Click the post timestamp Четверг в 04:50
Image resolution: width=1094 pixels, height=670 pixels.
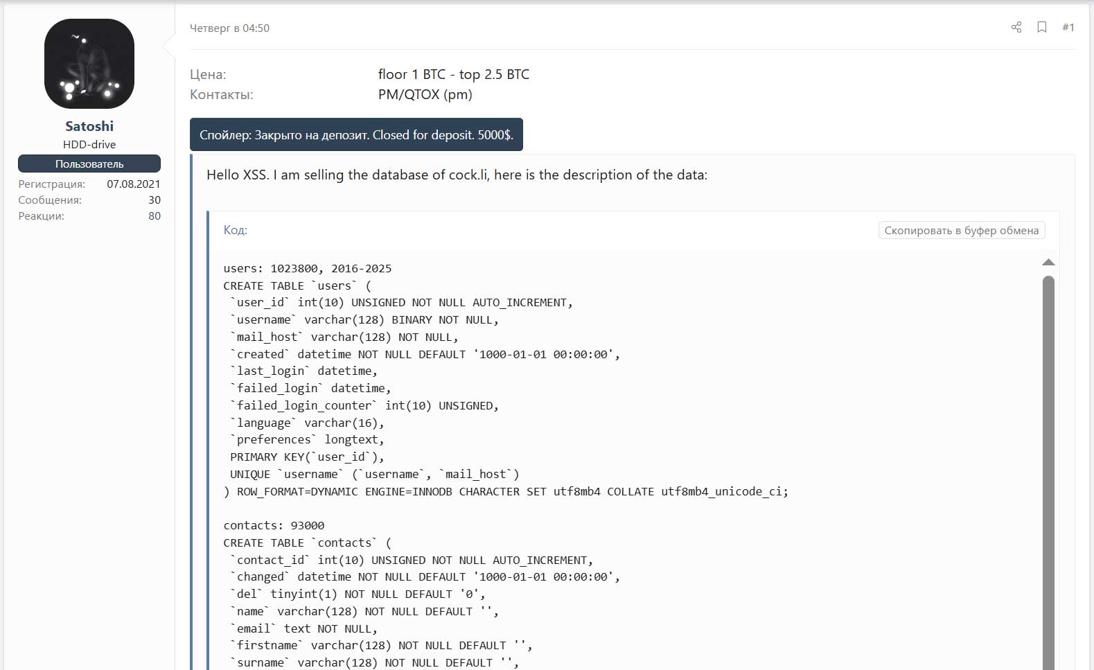(x=229, y=28)
